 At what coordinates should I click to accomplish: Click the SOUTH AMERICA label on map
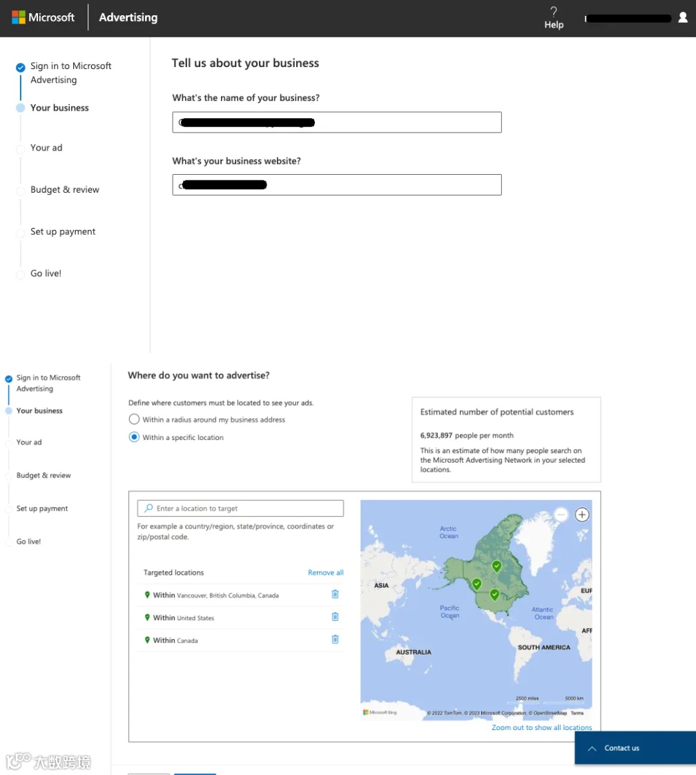pos(544,647)
